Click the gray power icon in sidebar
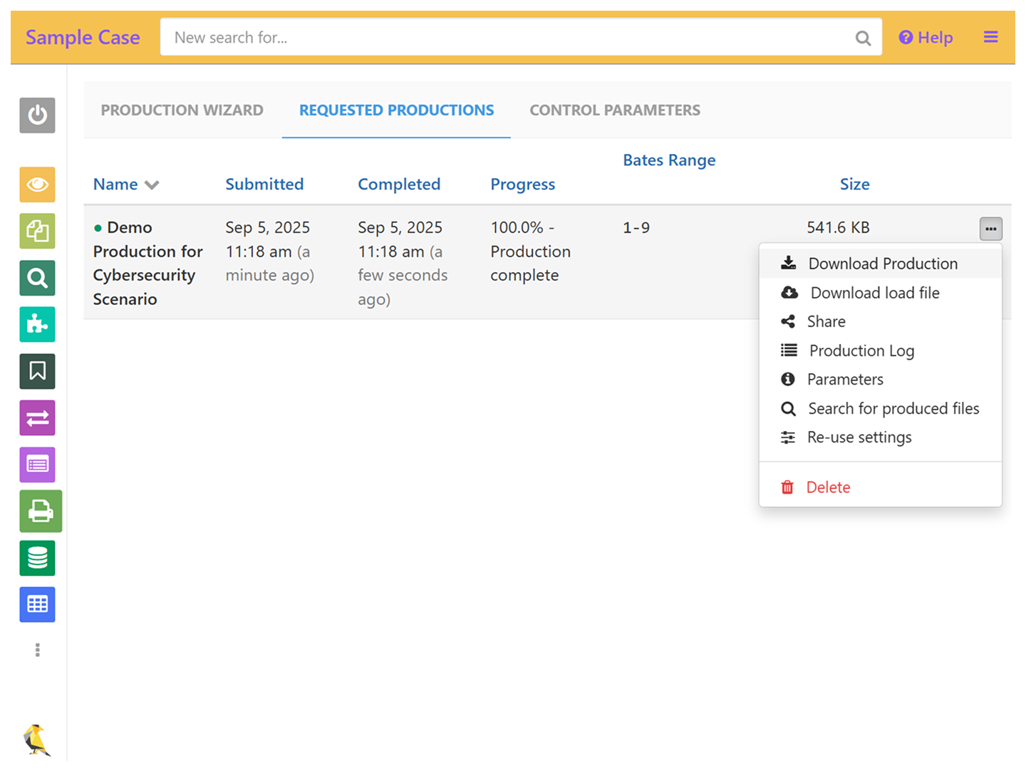 click(x=37, y=115)
